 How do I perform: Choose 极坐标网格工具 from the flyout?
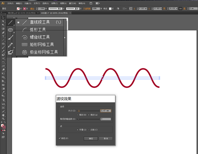click(x=39, y=52)
